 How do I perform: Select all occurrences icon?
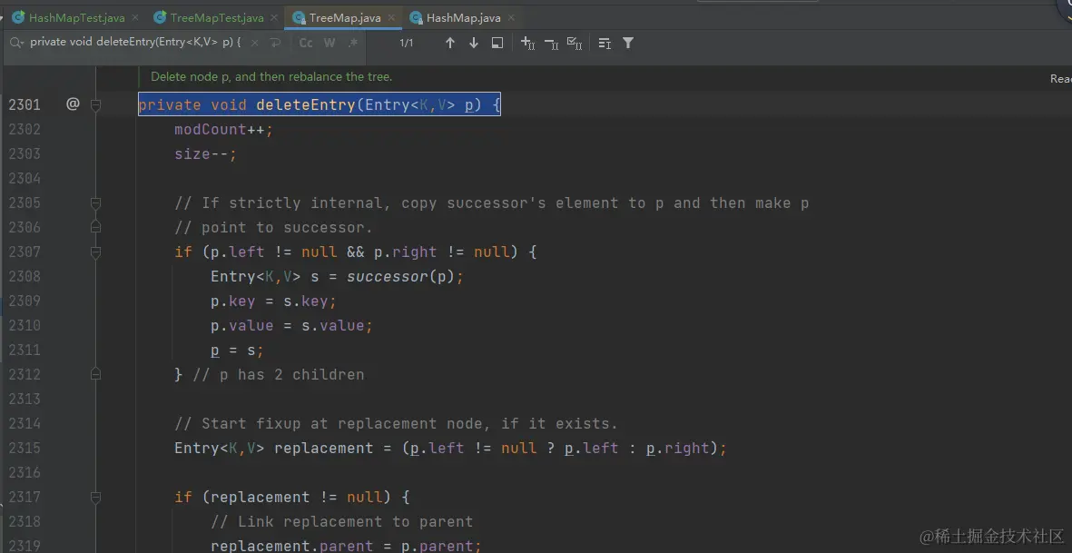point(575,43)
